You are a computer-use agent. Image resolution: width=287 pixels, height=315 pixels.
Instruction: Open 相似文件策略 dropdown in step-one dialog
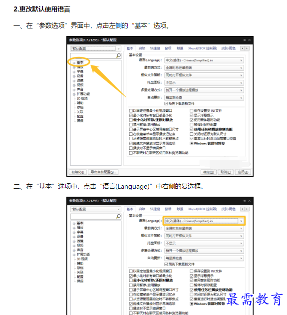click(204, 75)
